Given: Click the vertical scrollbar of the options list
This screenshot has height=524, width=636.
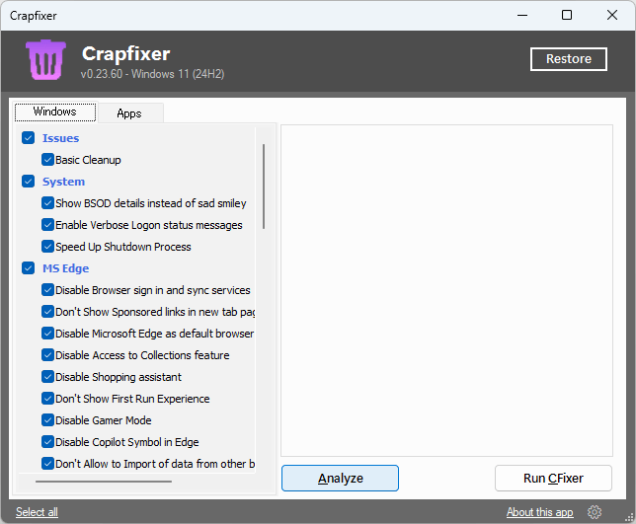Looking at the screenshot, I should pos(264,187).
